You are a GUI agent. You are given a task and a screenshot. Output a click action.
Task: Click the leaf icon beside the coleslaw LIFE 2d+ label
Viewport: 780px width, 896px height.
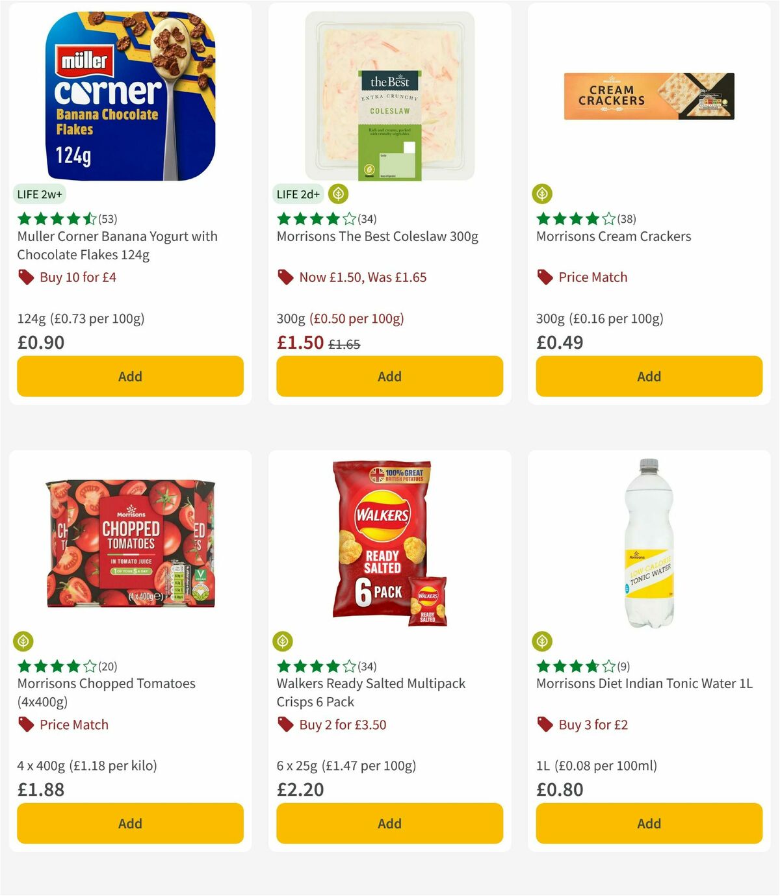coord(337,194)
